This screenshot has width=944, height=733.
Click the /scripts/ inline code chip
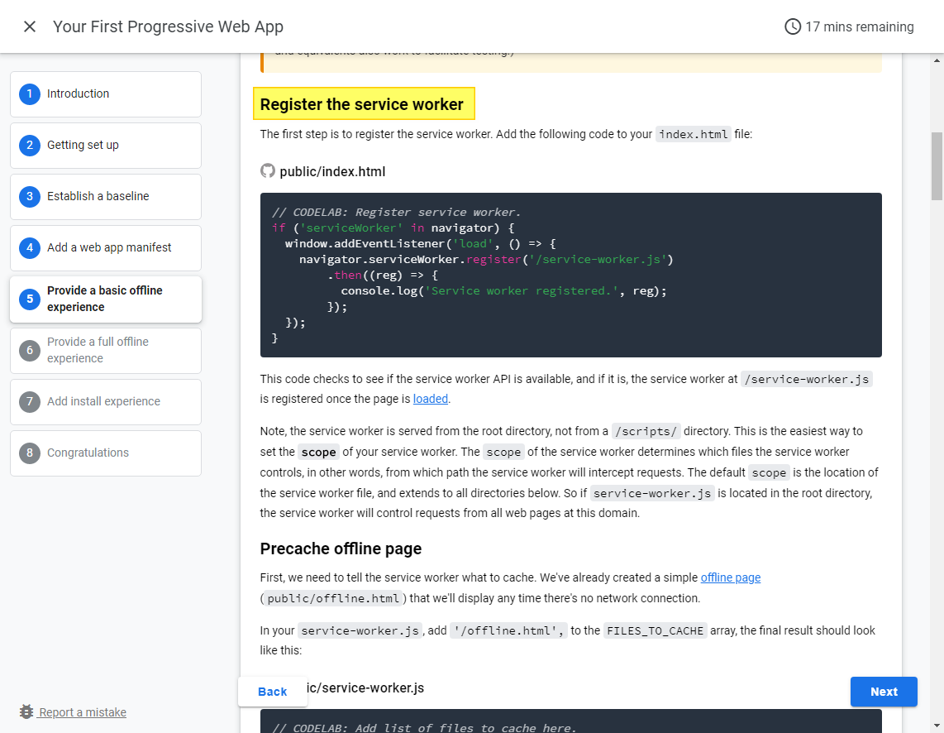click(x=646, y=431)
